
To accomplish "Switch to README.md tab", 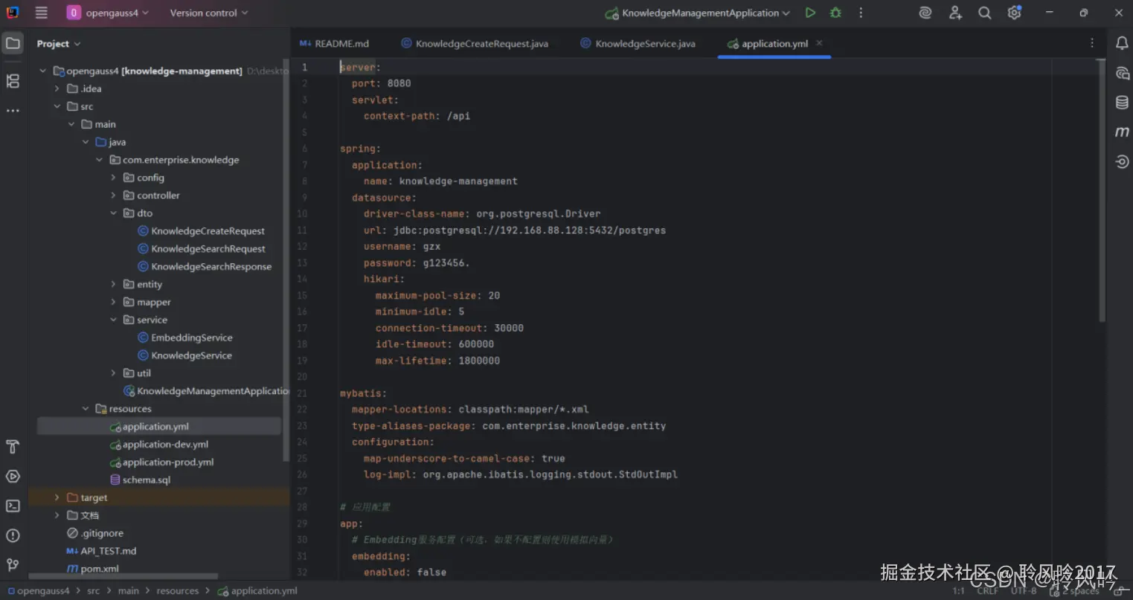I will [334, 44].
